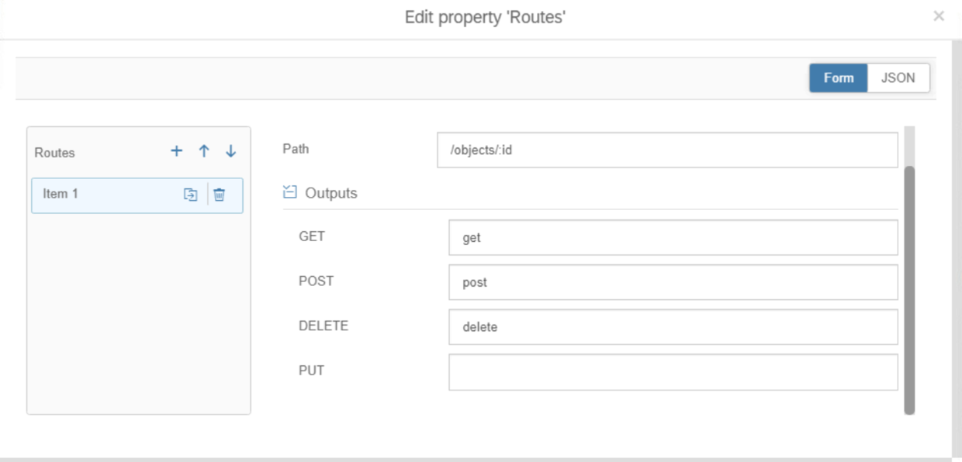Collapse the Outputs section icon
962x462 pixels.
tap(290, 192)
